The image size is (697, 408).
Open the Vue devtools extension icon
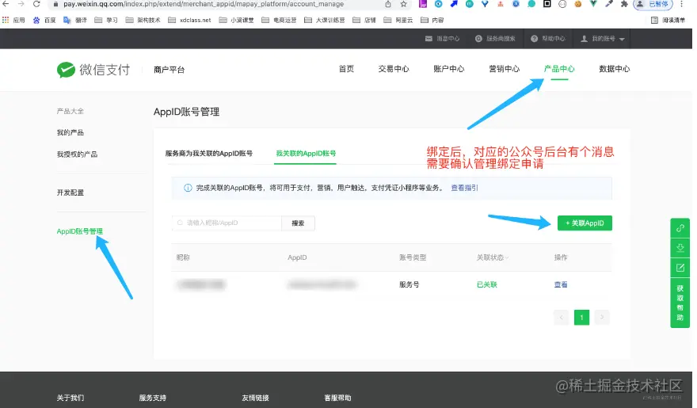click(593, 4)
